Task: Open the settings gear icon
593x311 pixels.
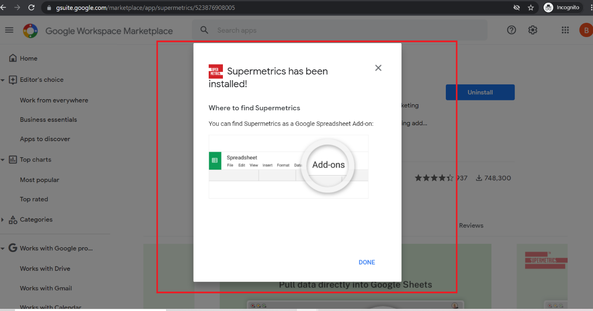Action: pos(533,30)
